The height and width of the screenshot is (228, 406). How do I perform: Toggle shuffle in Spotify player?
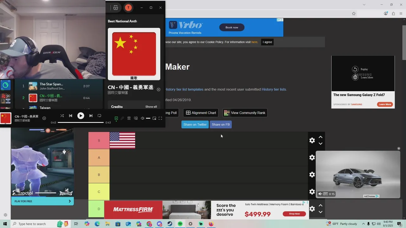tap(62, 116)
